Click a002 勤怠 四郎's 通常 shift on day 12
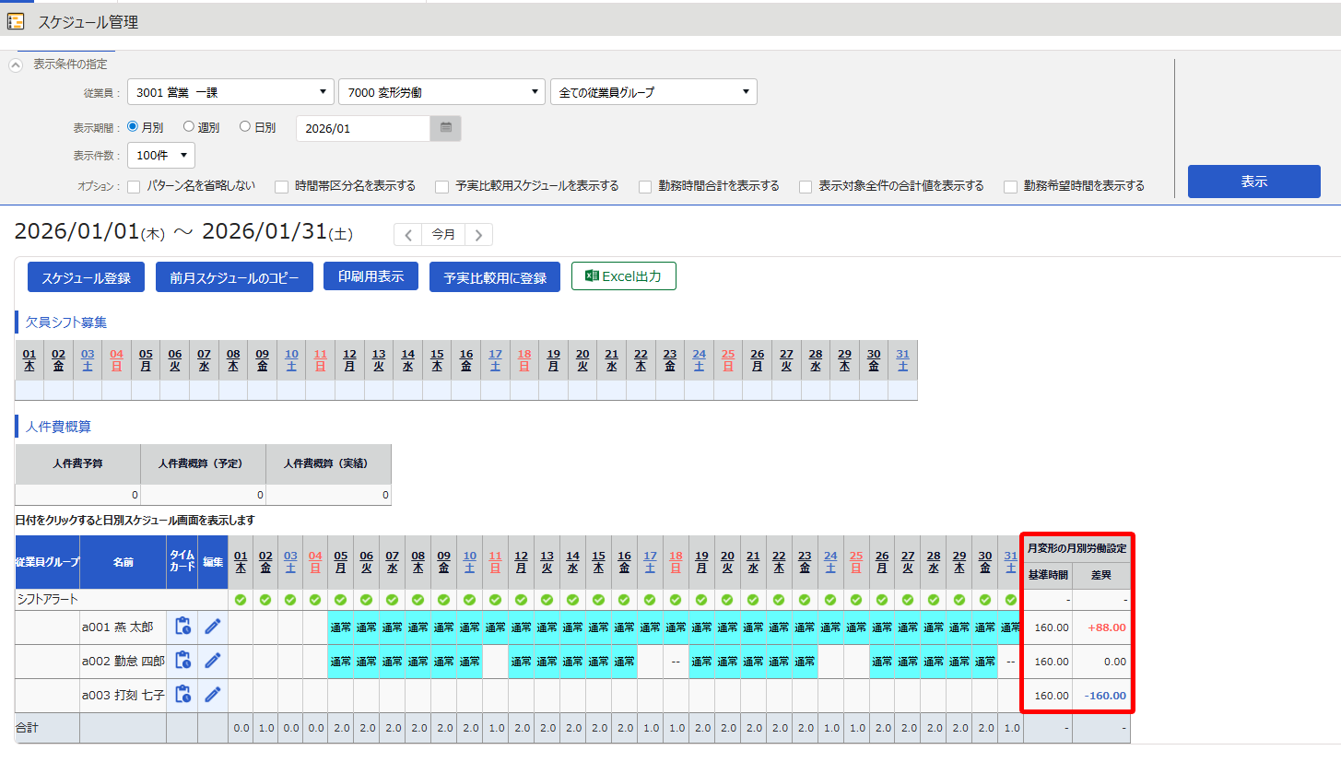Image resolution: width=1341 pixels, height=762 pixels. (522, 661)
